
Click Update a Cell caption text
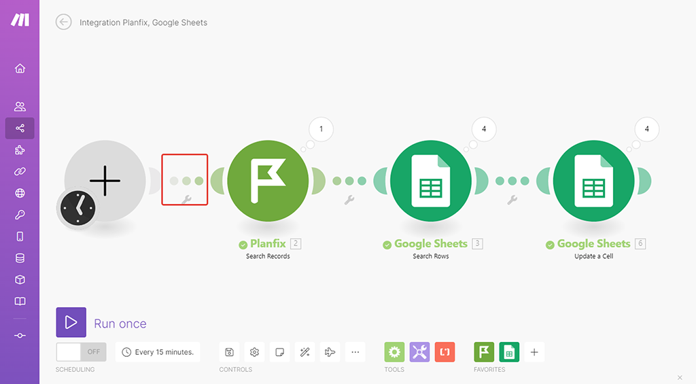click(x=593, y=256)
